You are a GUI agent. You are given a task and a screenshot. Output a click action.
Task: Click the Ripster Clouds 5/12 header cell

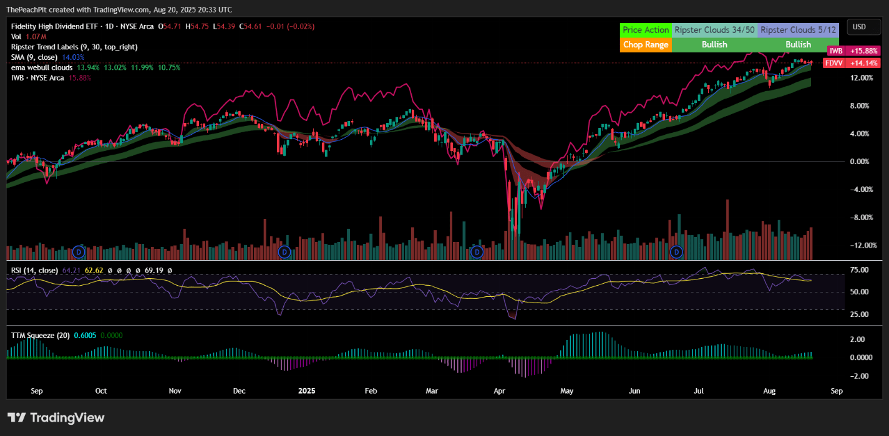pyautogui.click(x=798, y=29)
